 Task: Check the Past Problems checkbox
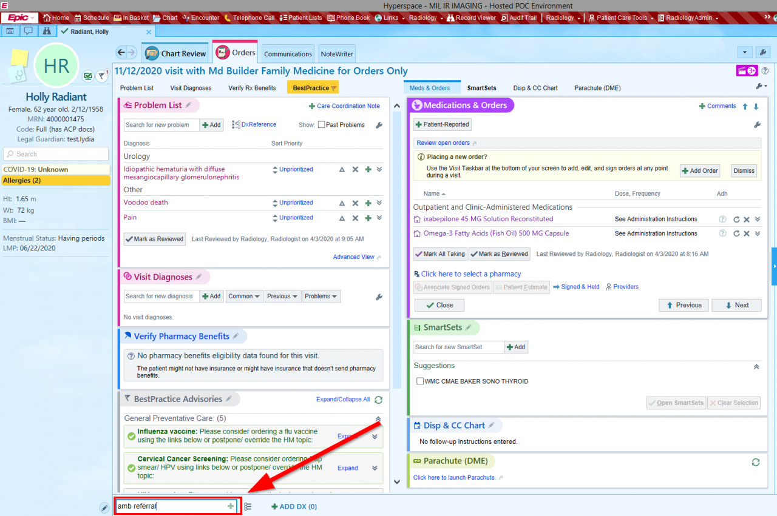(321, 125)
